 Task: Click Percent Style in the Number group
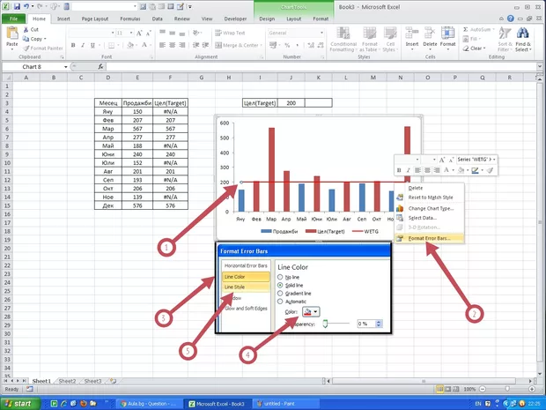click(x=287, y=45)
